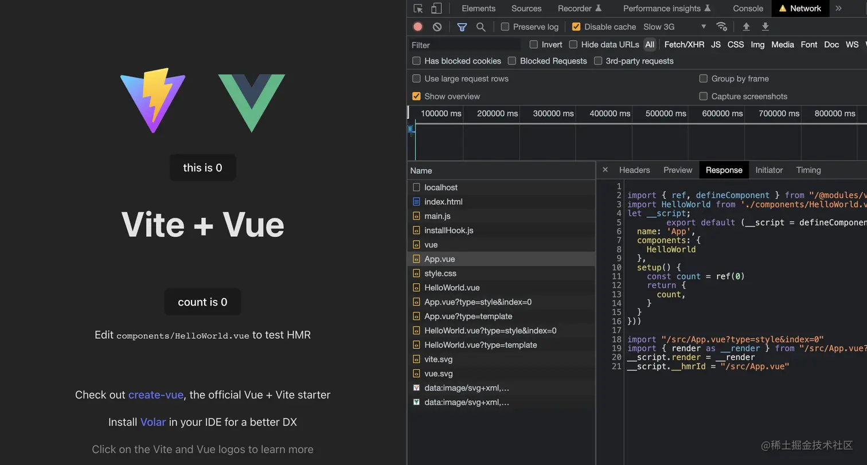The width and height of the screenshot is (867, 465).
Task: Turn on Use large request rows
Action: pyautogui.click(x=417, y=79)
